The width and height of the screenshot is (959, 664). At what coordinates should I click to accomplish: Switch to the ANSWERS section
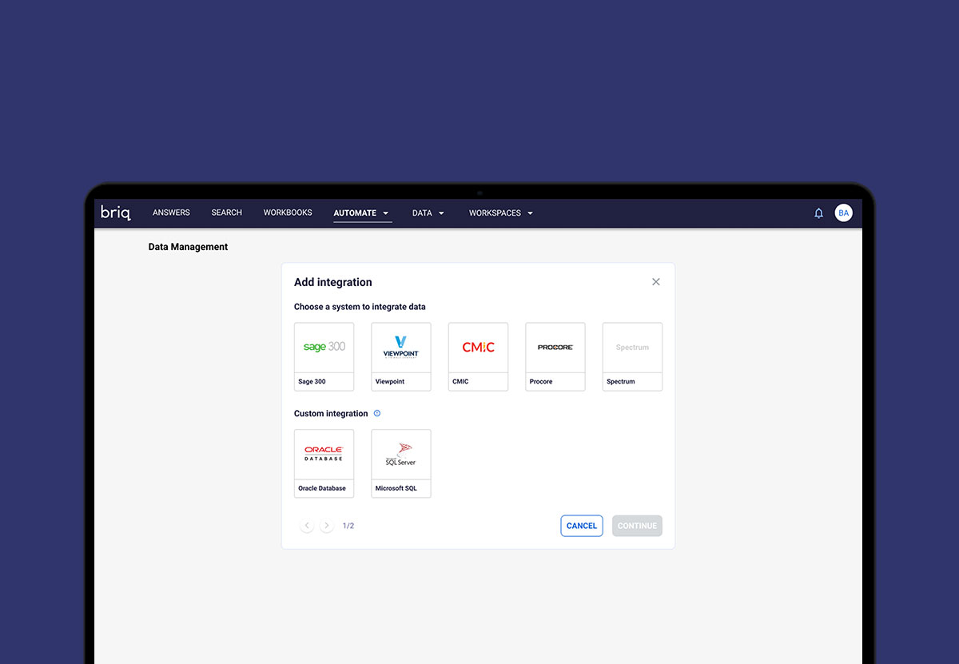click(x=171, y=213)
